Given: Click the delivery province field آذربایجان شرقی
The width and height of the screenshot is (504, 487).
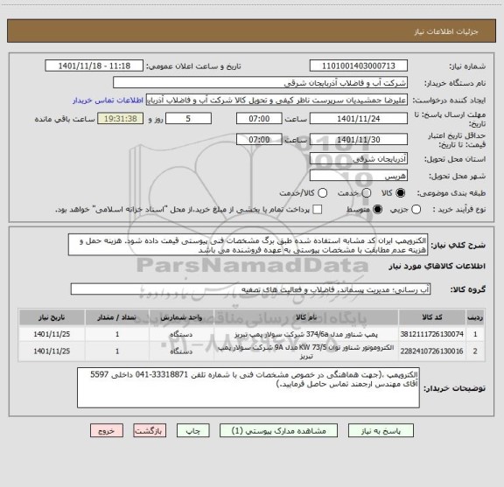Looking at the screenshot, I should point(359,159).
